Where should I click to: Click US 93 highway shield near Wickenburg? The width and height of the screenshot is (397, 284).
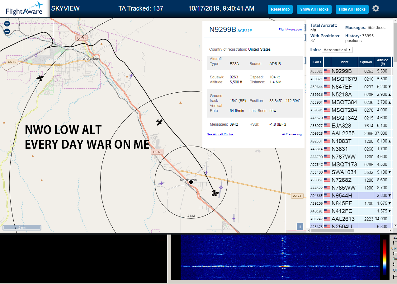(81, 38)
